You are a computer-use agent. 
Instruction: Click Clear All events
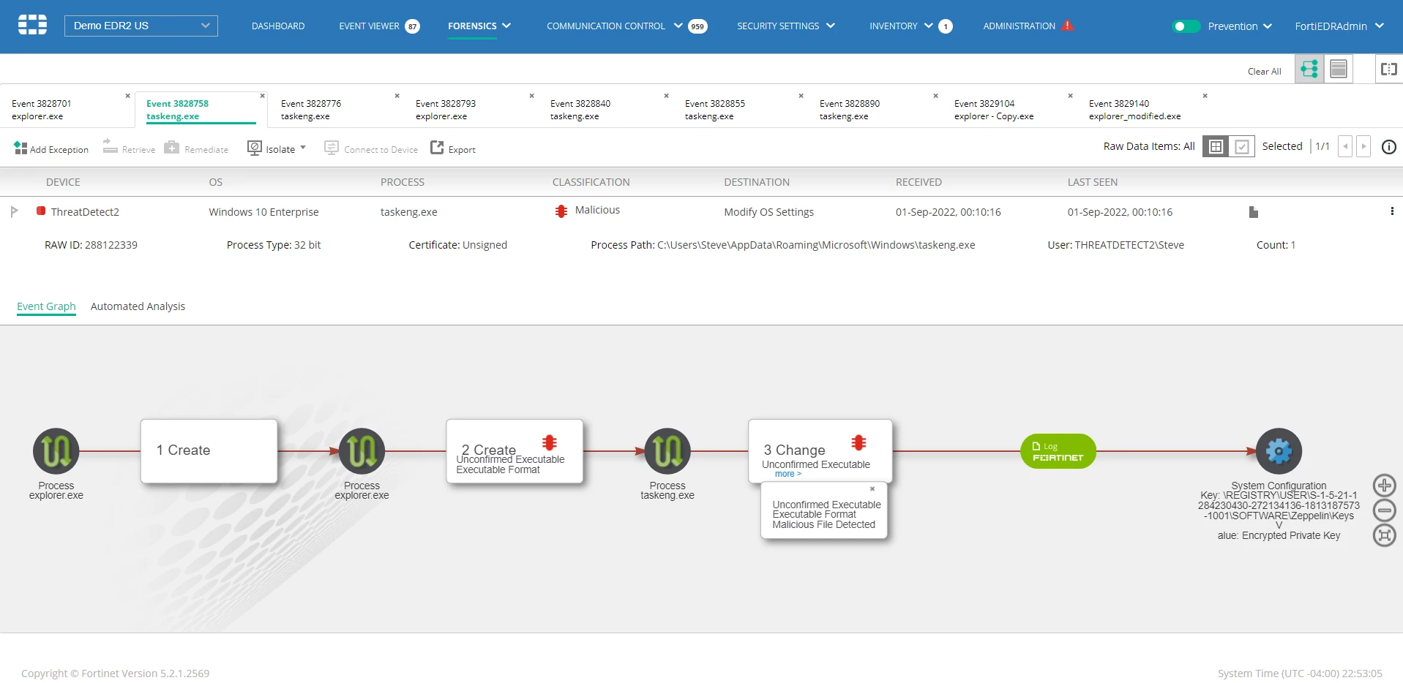click(x=1264, y=71)
